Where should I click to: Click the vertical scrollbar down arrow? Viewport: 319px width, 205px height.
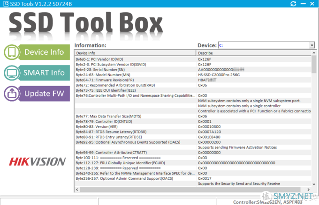[x=314, y=184]
